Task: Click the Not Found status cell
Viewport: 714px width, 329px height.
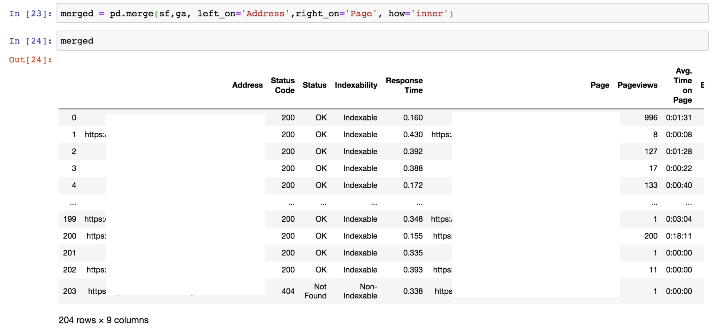Action: pyautogui.click(x=316, y=291)
